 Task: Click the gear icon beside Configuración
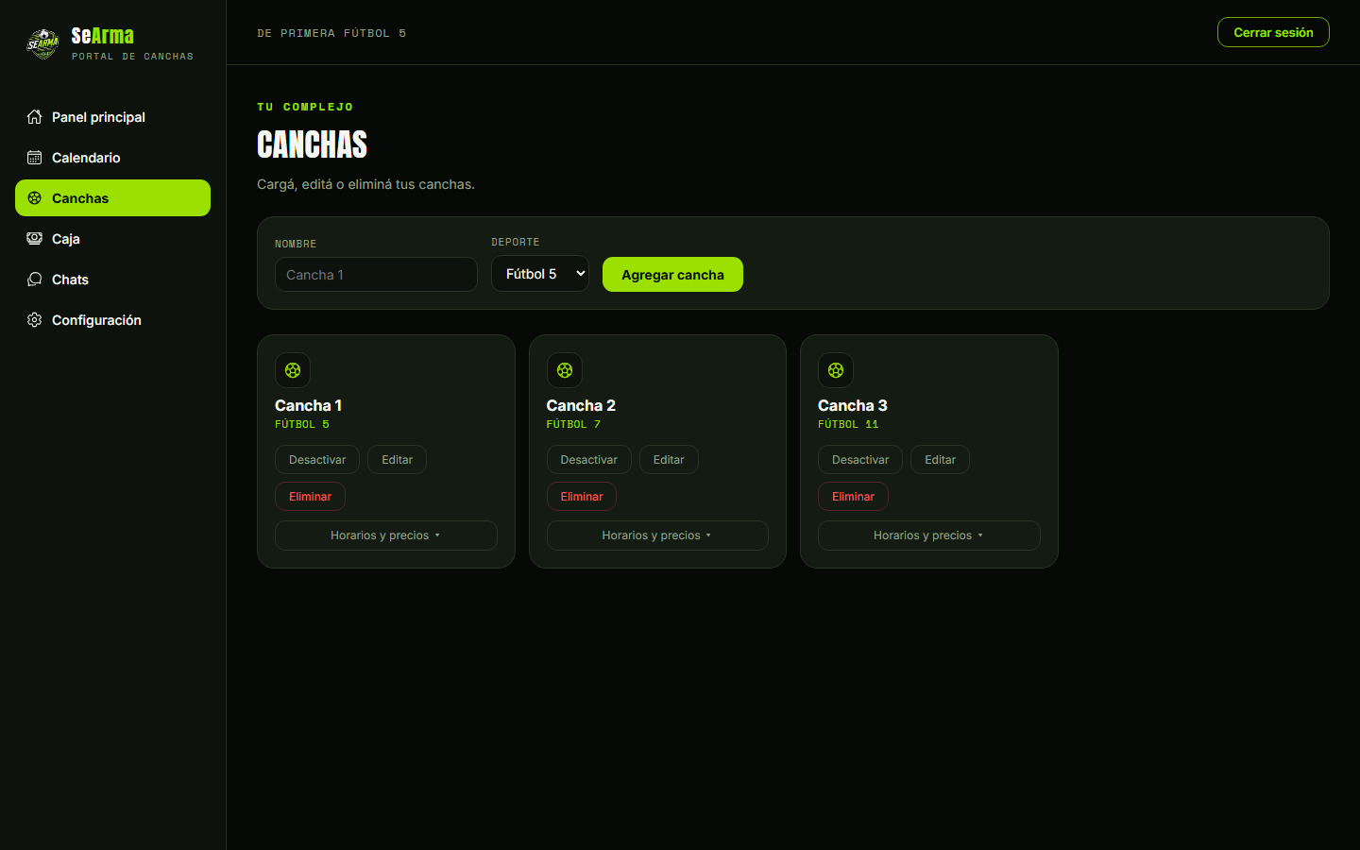coord(35,320)
